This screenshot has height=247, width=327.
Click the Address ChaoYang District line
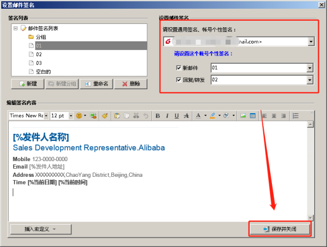pos(77,175)
